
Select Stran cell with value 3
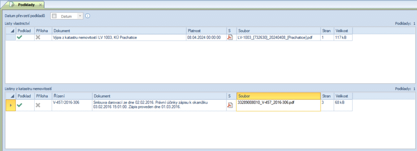[x=327, y=105]
